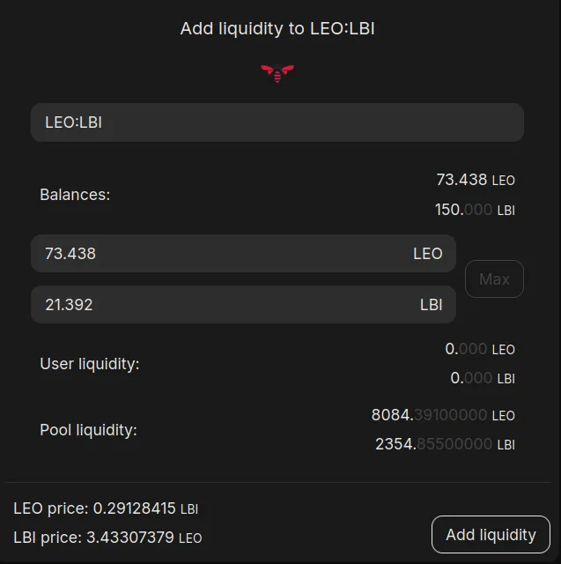Click the Balances label

(x=75, y=195)
